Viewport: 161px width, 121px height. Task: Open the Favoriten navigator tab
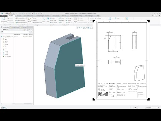(x=23, y=27)
